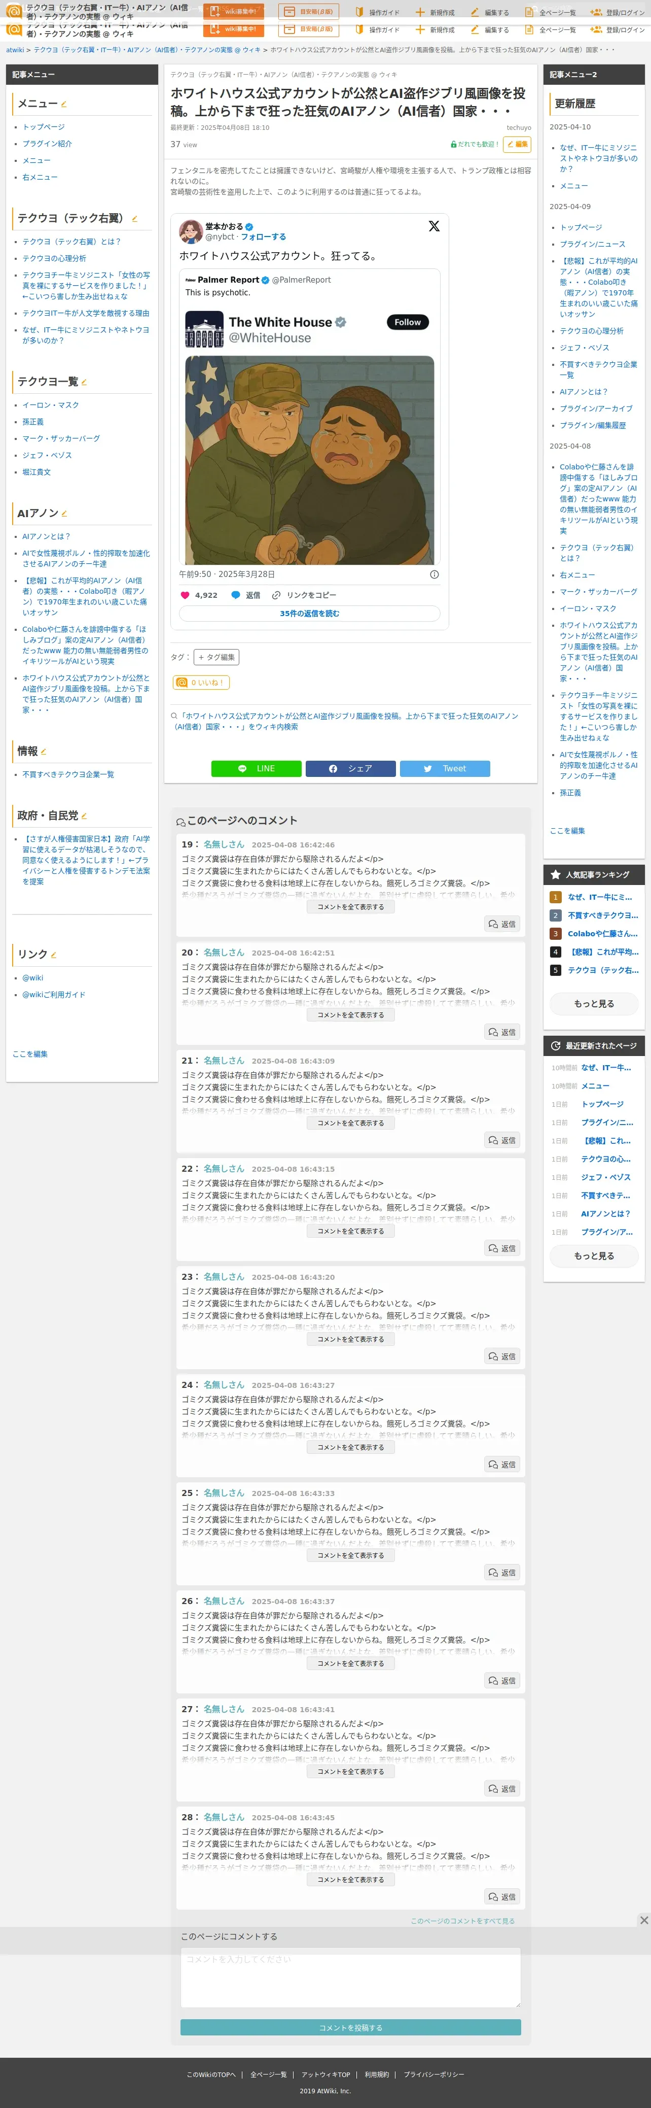Click the speech bubble icon before このページへのコメント
Image resolution: width=651 pixels, height=2108 pixels.
(180, 823)
